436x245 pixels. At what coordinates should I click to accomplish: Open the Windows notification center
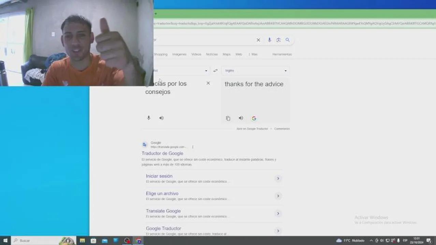429,241
